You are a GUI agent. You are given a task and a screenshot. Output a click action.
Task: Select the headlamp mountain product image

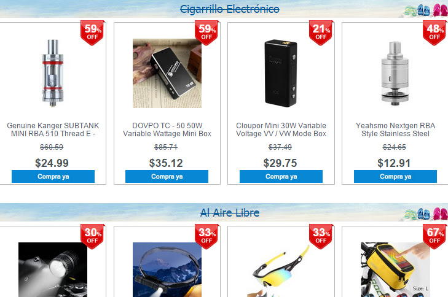click(x=167, y=269)
